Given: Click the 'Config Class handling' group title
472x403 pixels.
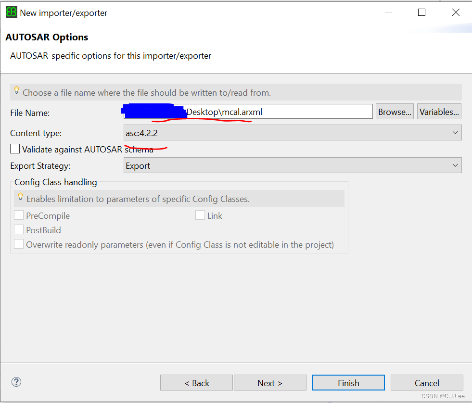Looking at the screenshot, I should coord(56,182).
